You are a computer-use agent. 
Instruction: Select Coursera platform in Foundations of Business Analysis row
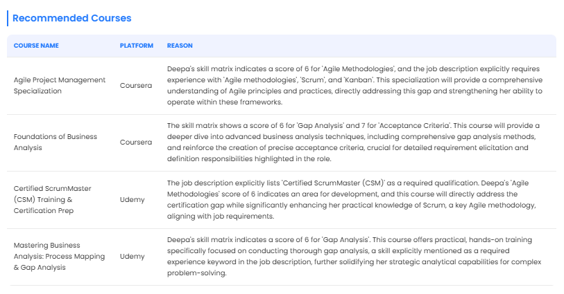[136, 142]
